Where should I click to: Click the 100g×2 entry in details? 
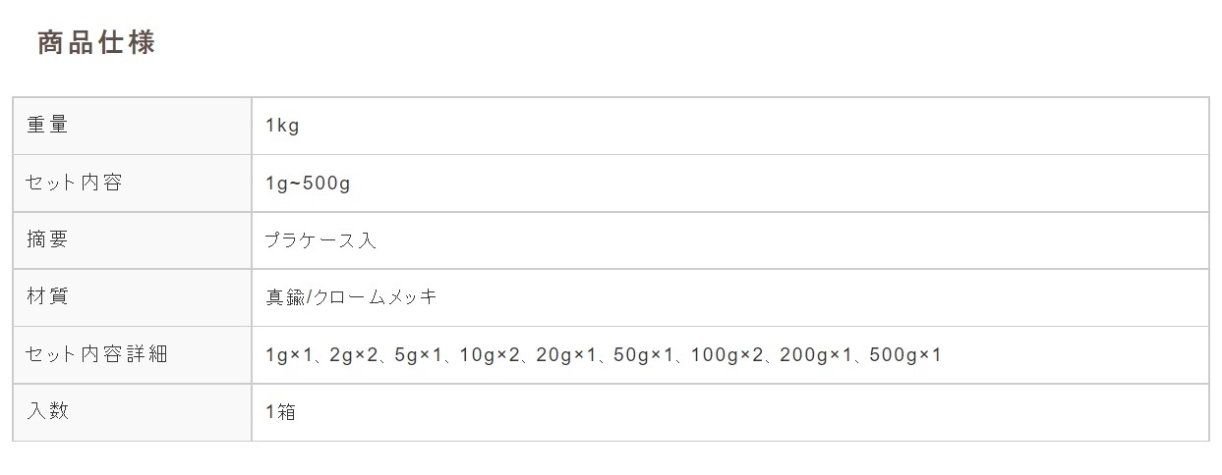pos(727,354)
